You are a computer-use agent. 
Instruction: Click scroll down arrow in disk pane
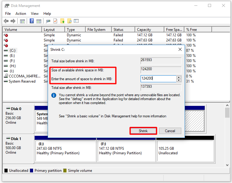[227, 165]
